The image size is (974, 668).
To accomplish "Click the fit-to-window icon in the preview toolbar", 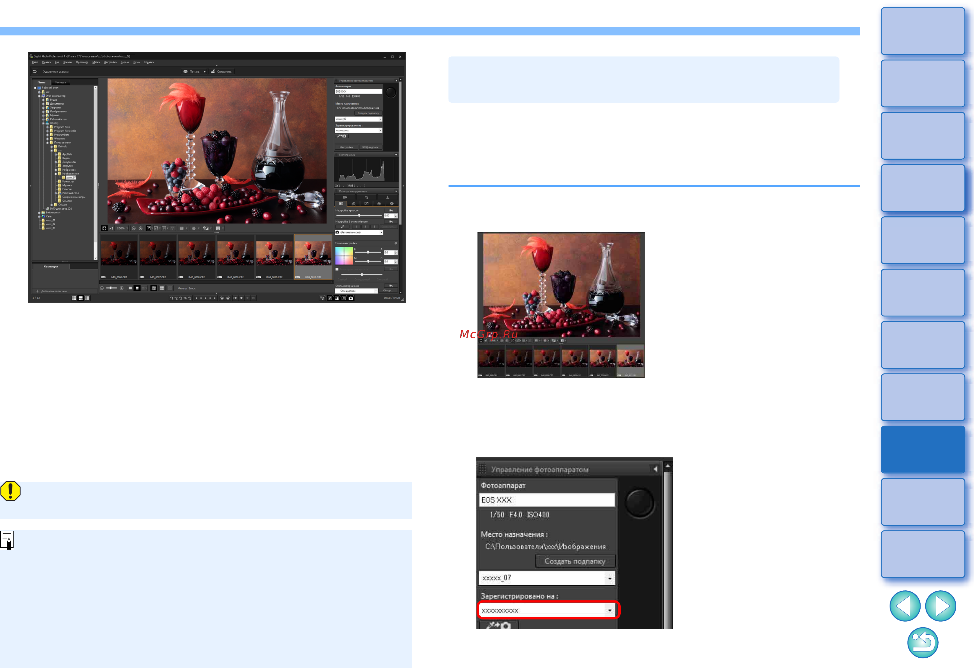I will point(104,228).
